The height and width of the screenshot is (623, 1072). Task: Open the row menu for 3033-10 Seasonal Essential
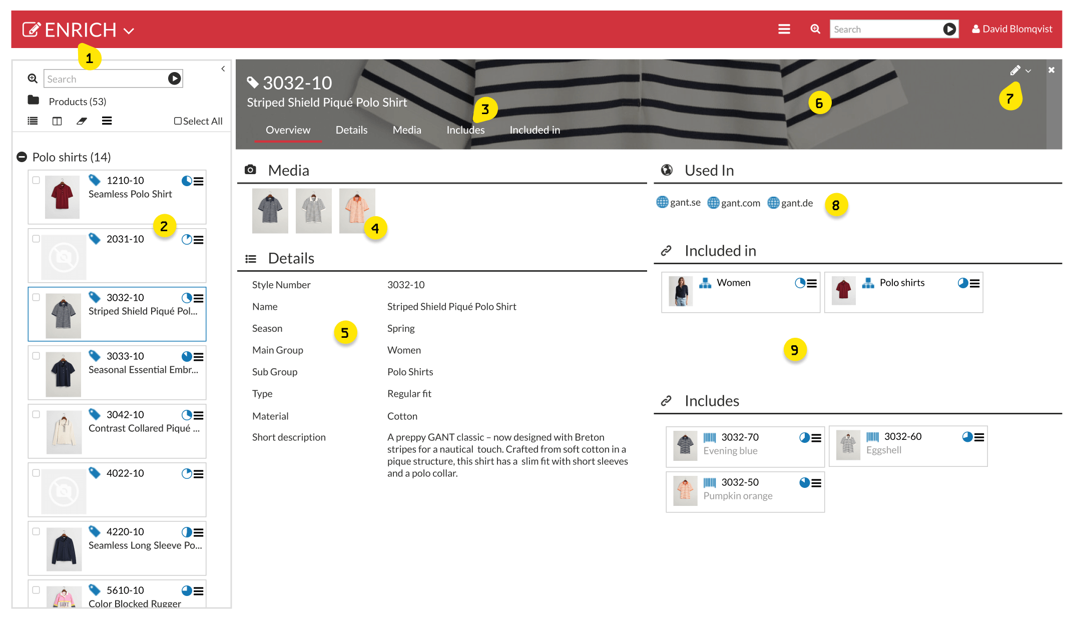pyautogui.click(x=199, y=357)
